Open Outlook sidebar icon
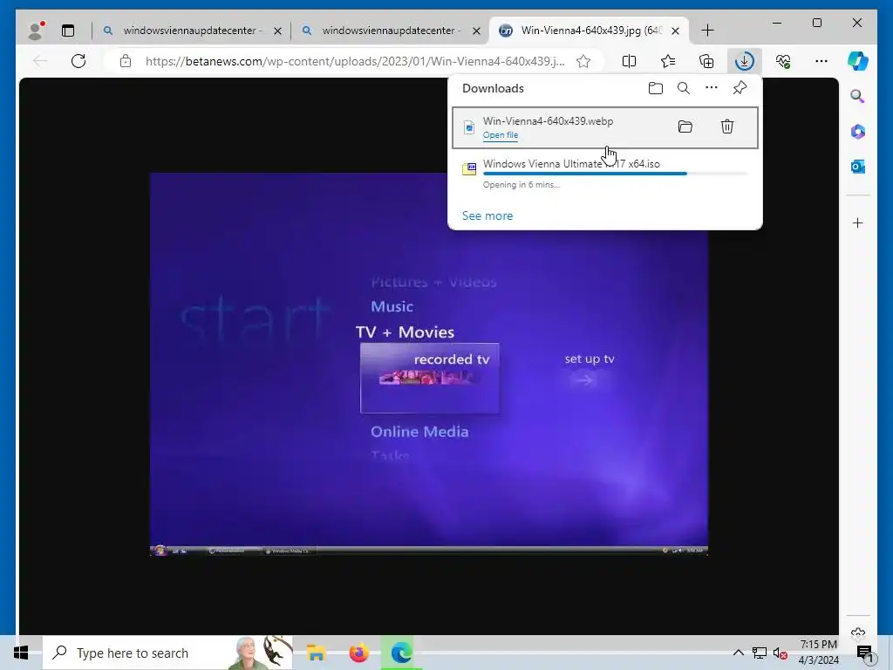Image resolution: width=893 pixels, height=670 pixels. click(858, 167)
